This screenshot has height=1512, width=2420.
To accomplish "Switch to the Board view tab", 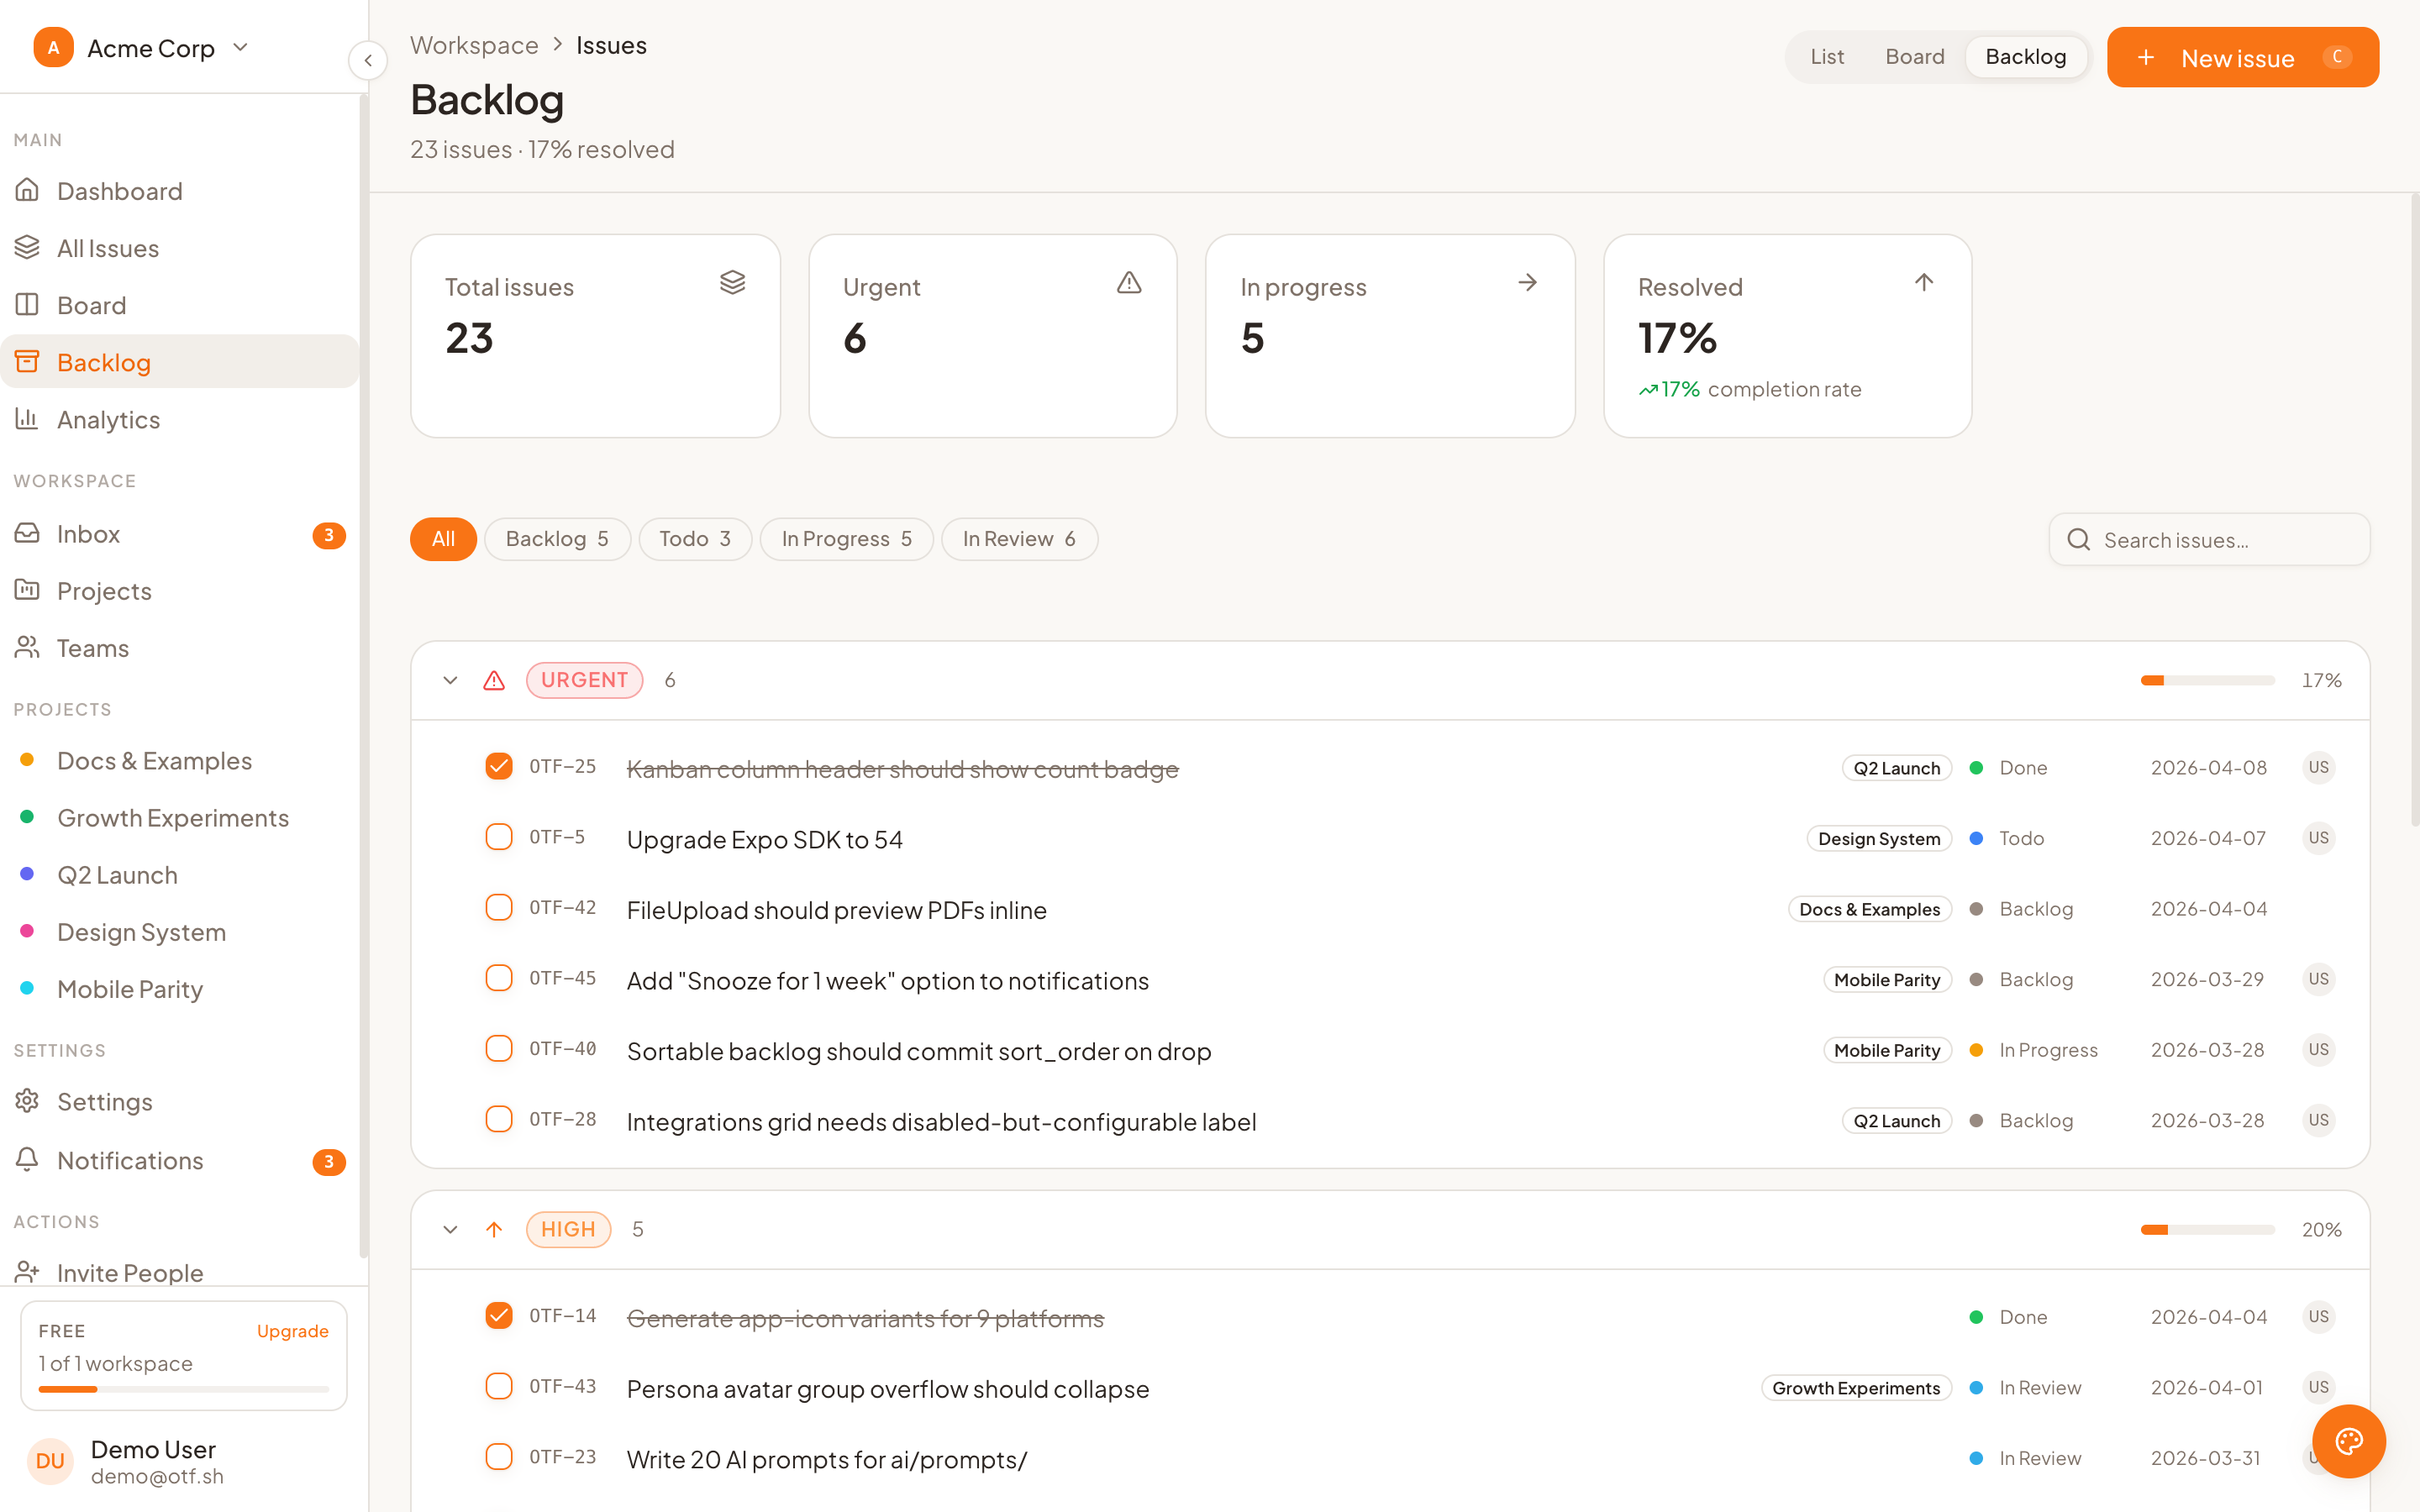I will (x=1915, y=57).
